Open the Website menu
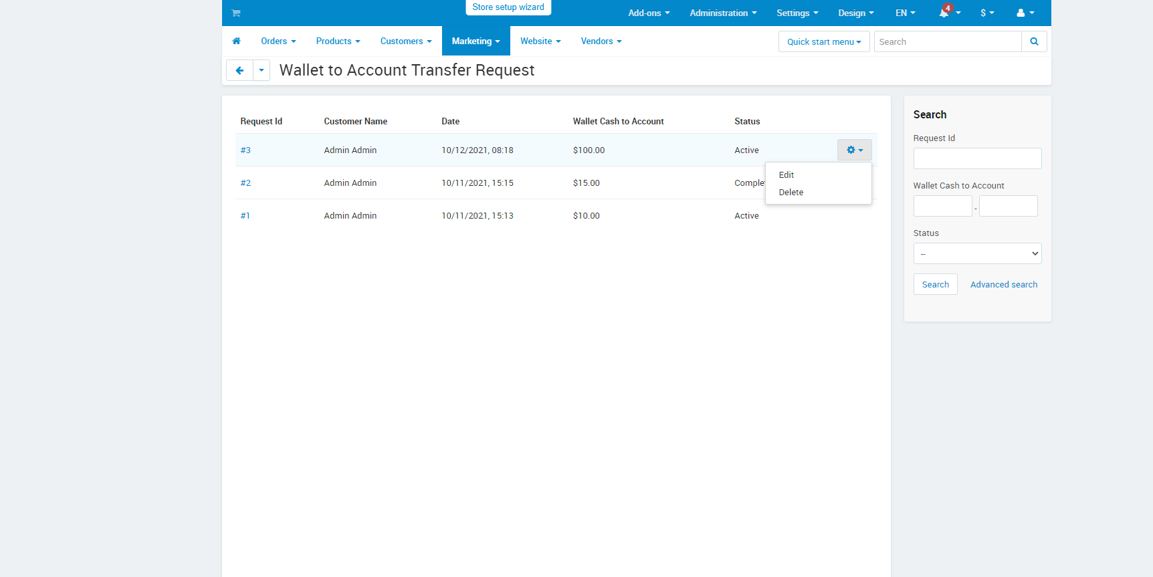 (x=540, y=41)
